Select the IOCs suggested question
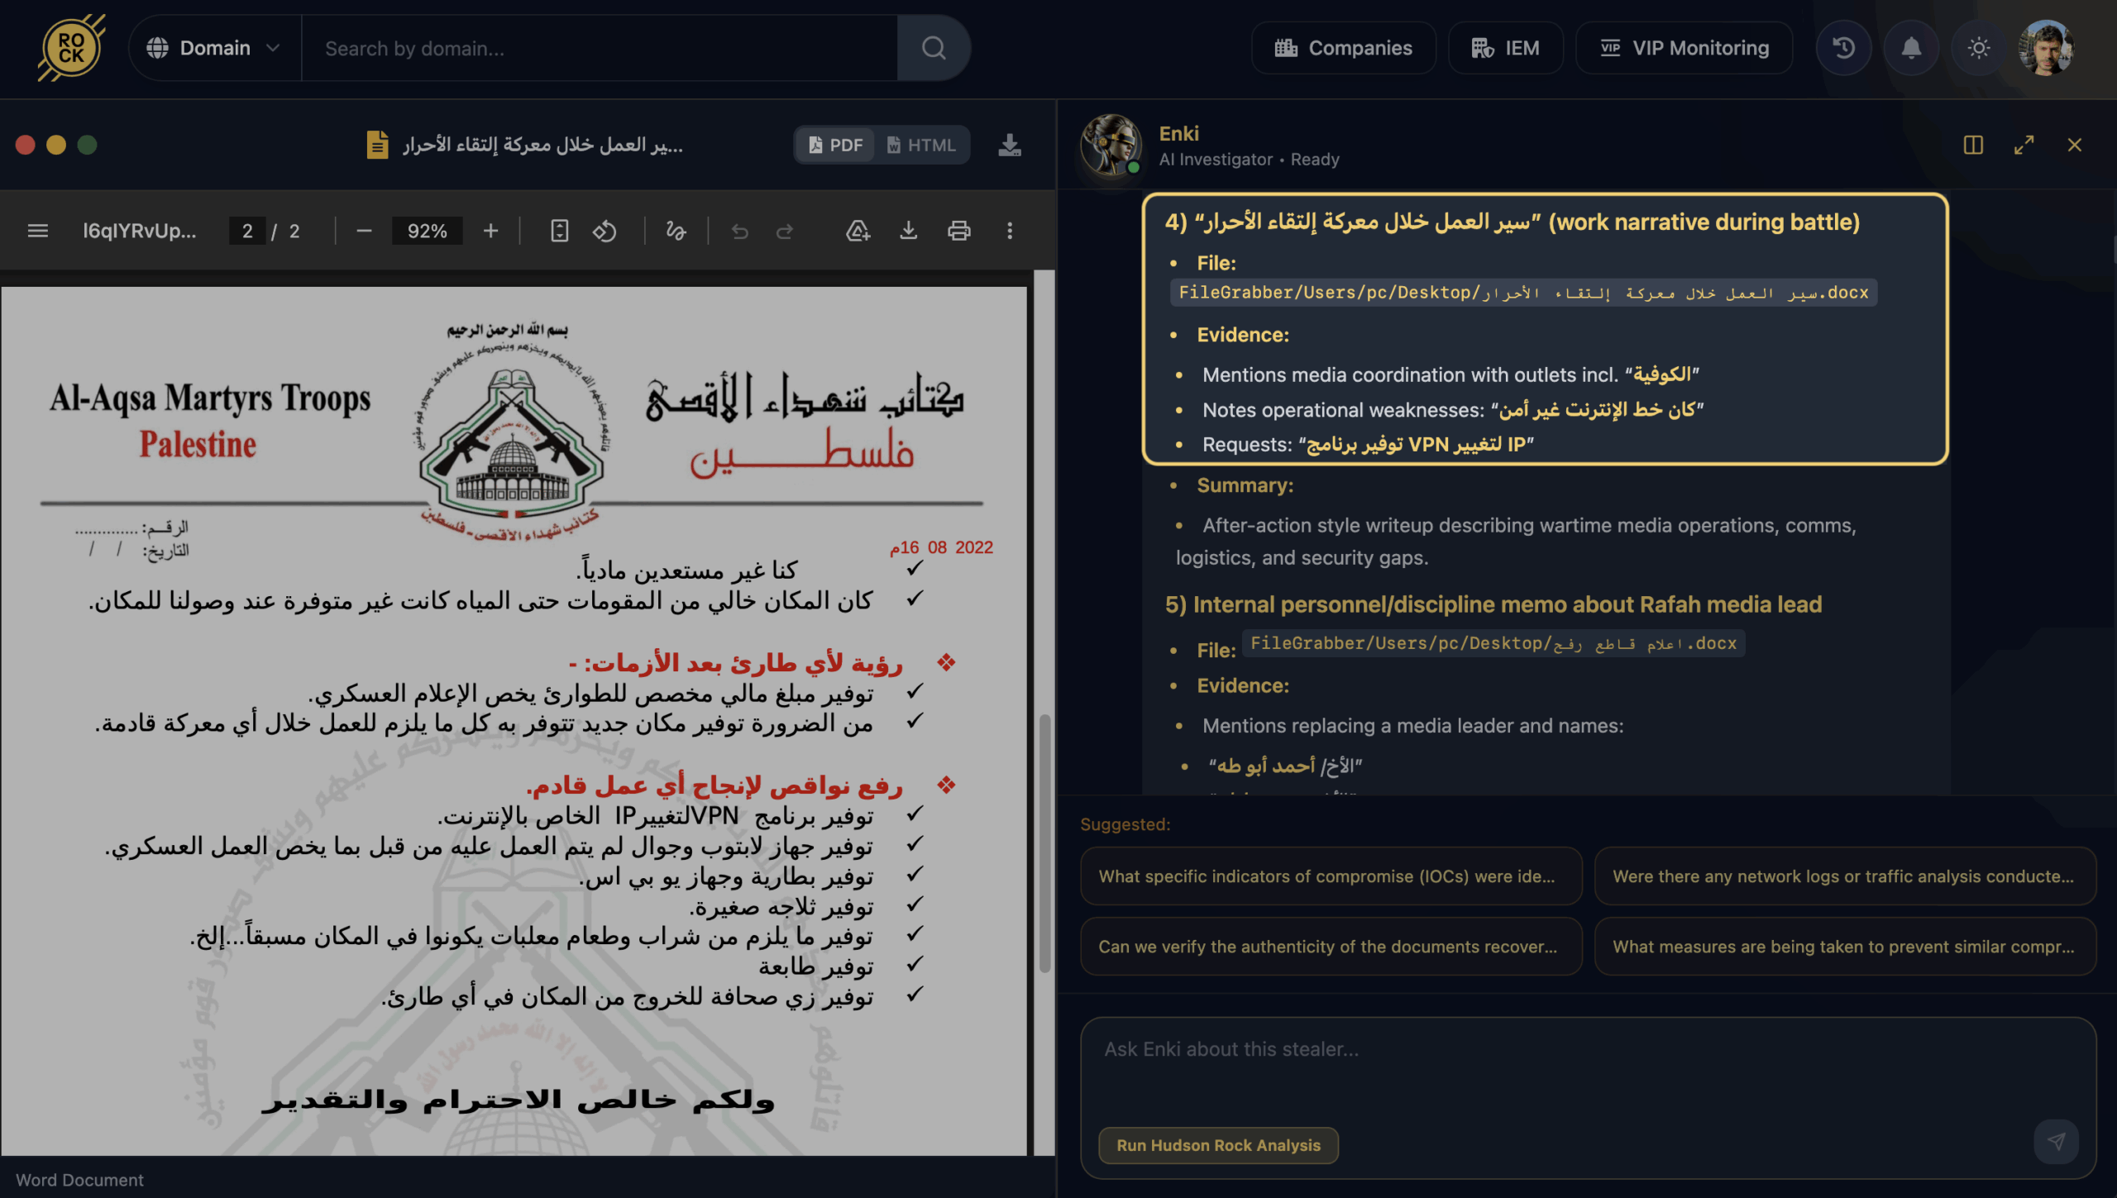The image size is (2117, 1198). coord(1330,876)
